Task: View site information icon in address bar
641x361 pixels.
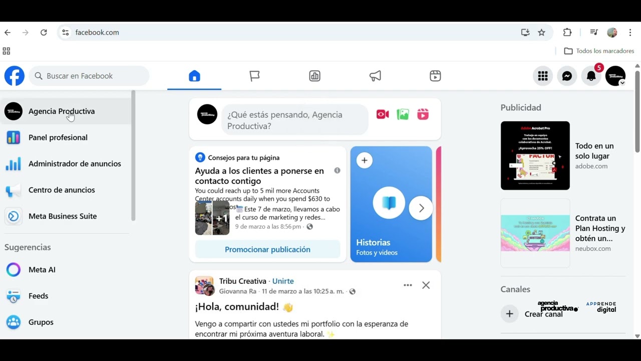Action: pyautogui.click(x=65, y=33)
